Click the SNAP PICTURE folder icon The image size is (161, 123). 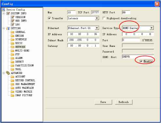pos(12,95)
